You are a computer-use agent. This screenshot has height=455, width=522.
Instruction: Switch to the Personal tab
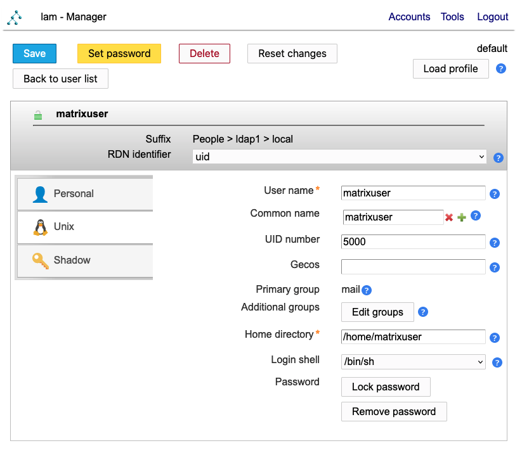[85, 193]
